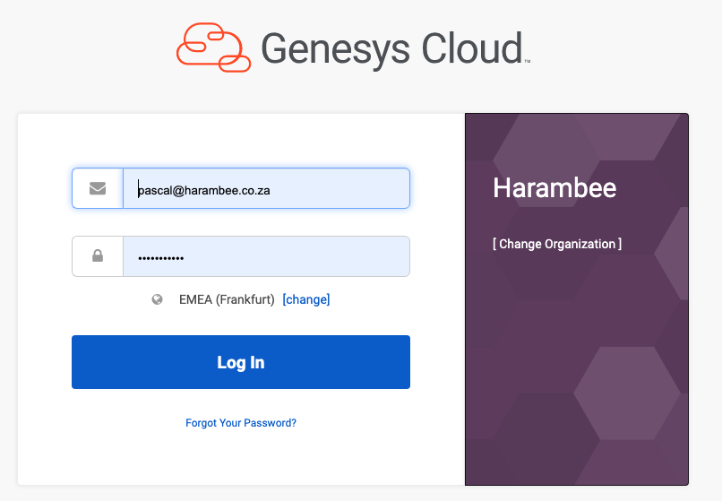Screen dimensions: 722x501
Task: Focus the email field containing pascal@harambee.co.za
Action: [x=266, y=188]
